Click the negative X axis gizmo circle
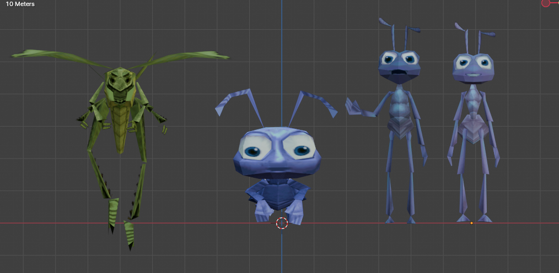 (545, 3)
